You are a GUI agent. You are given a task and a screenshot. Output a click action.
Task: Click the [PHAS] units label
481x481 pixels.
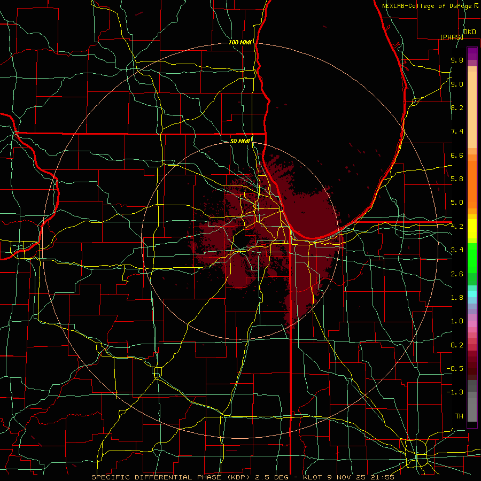[x=452, y=37]
